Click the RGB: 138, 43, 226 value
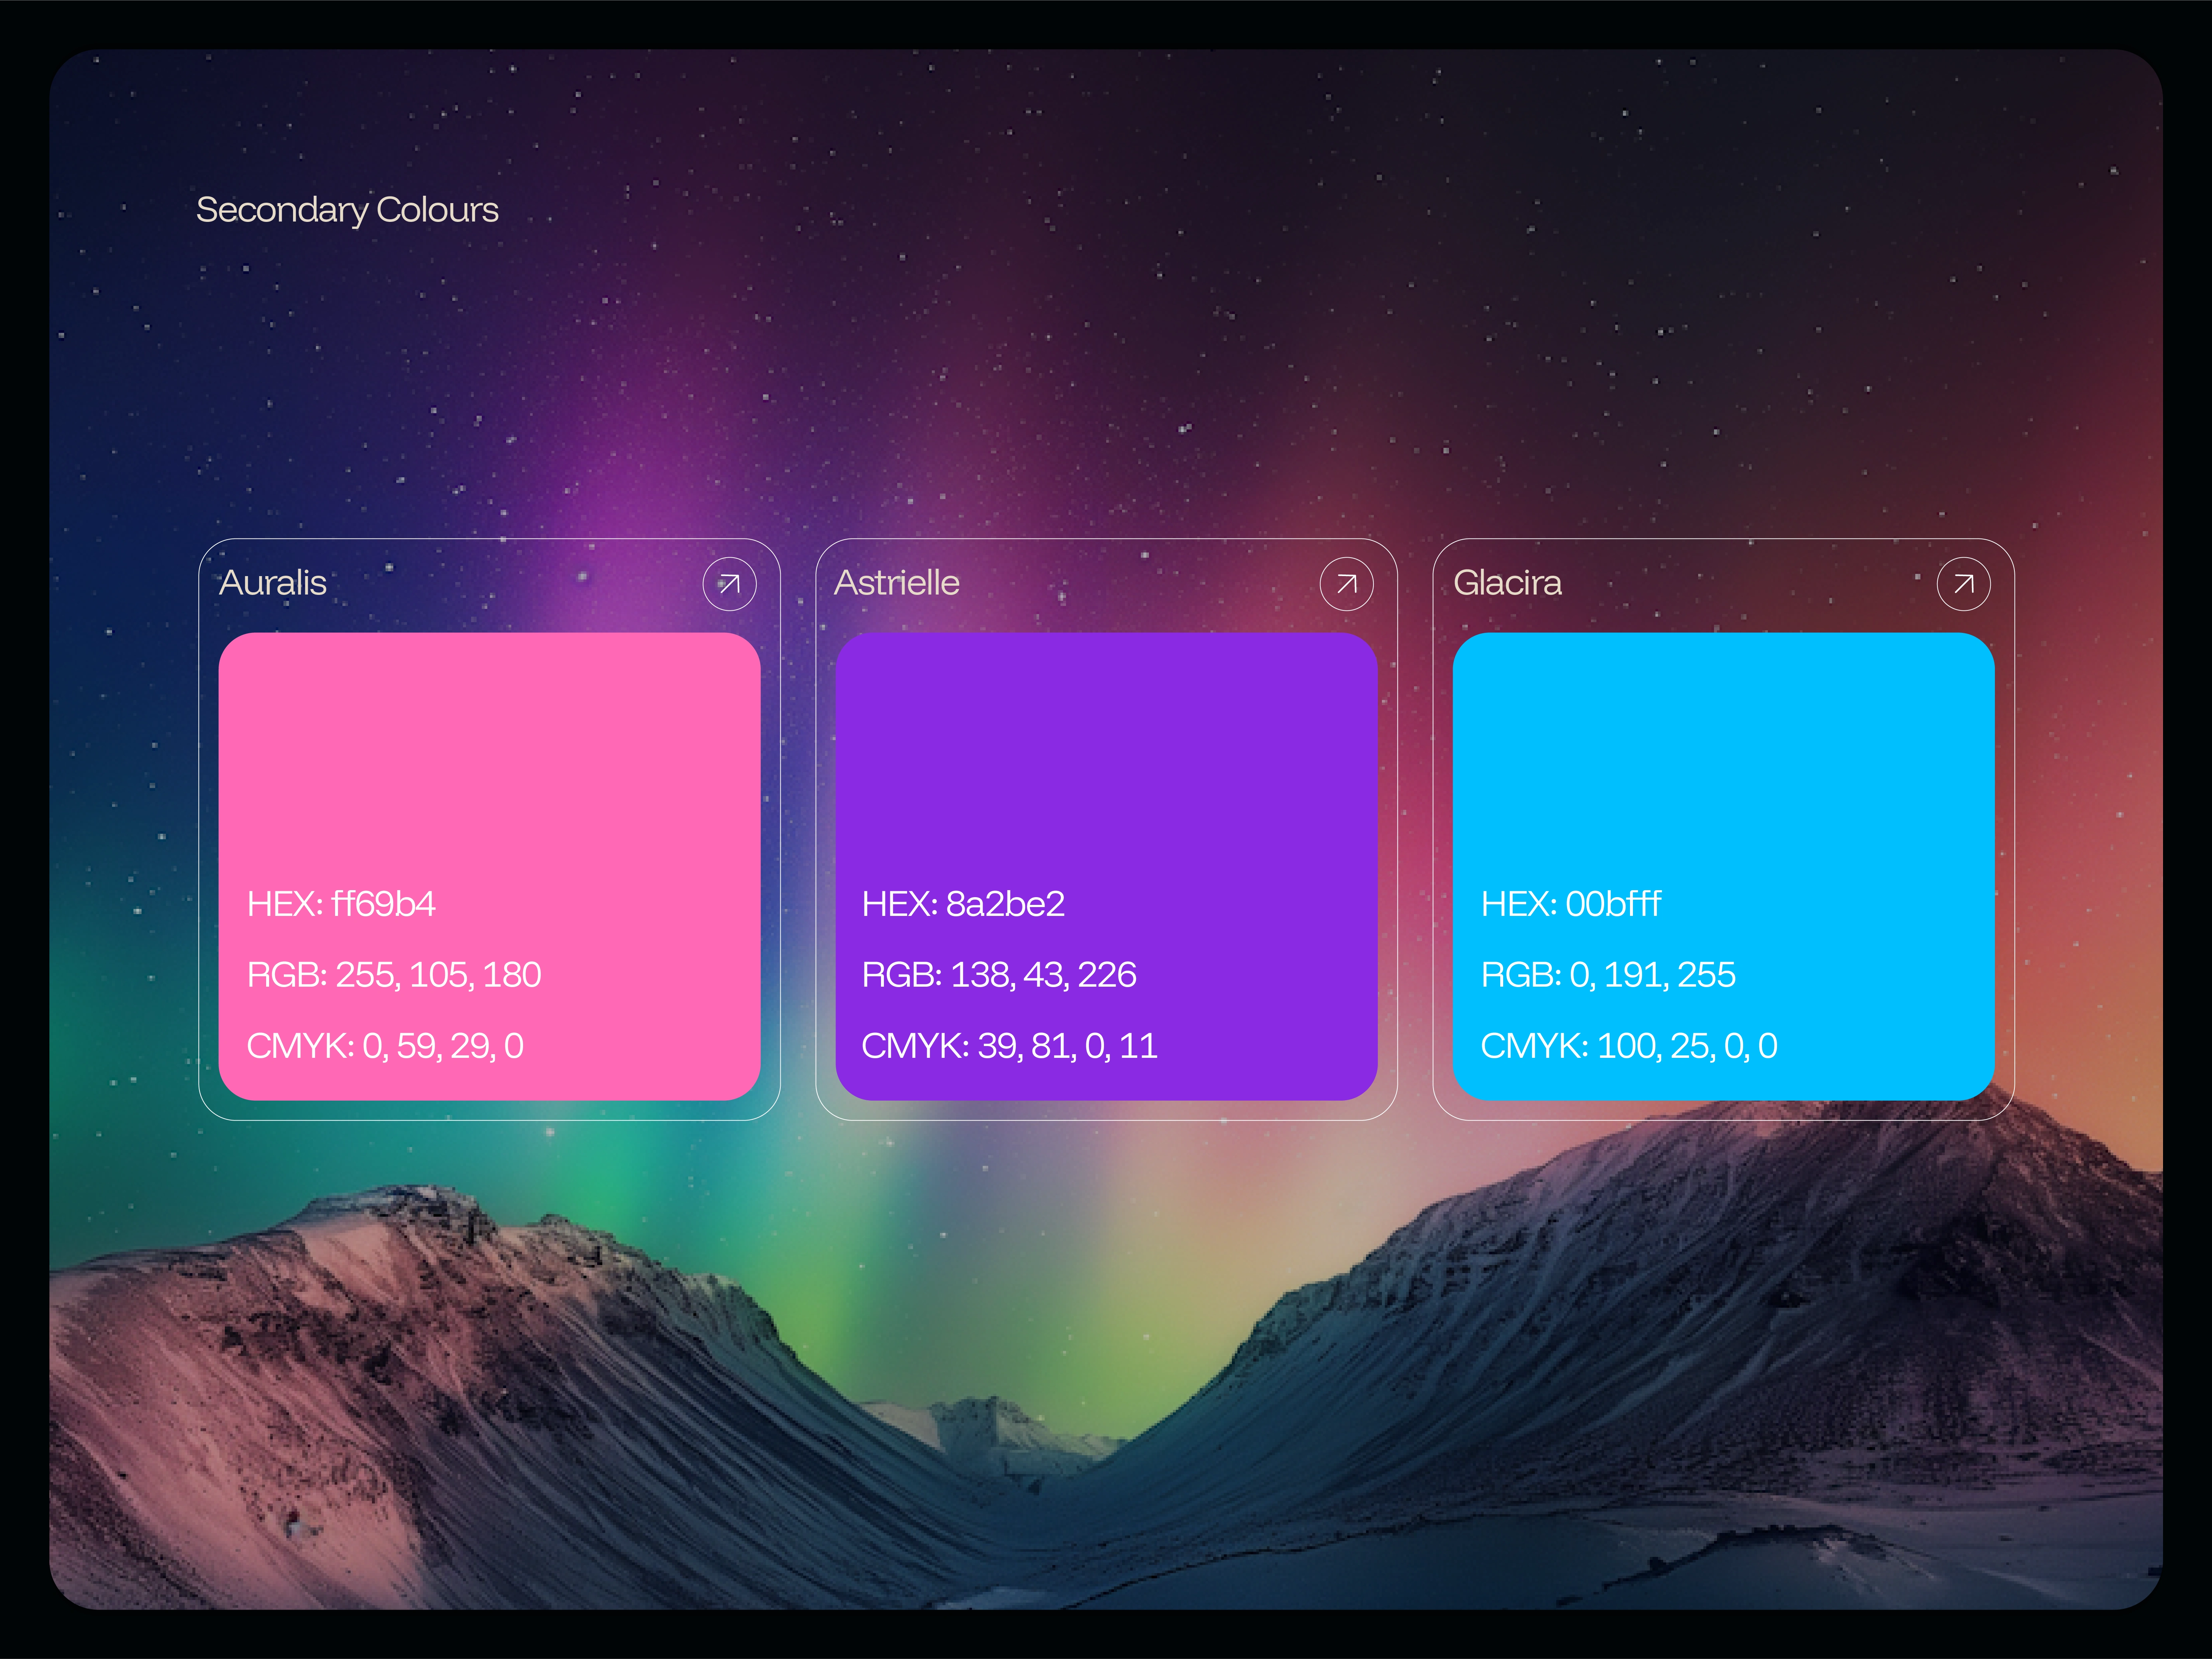The height and width of the screenshot is (1659, 2212). 999,975
